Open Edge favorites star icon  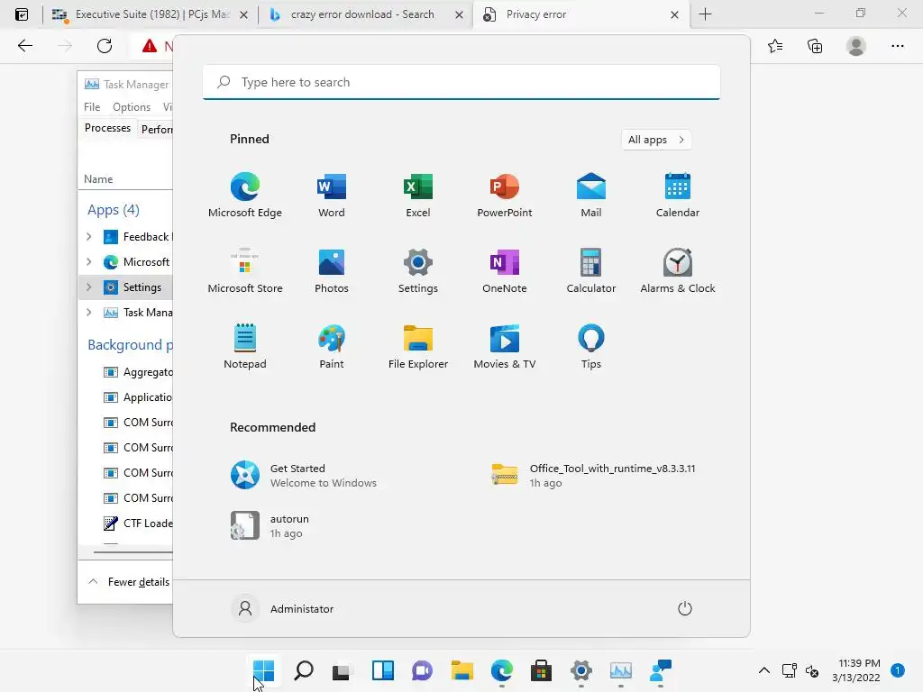pos(775,46)
